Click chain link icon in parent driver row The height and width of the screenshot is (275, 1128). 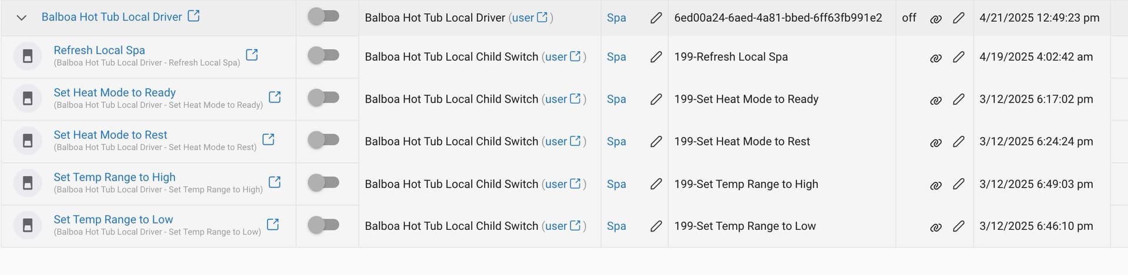tap(936, 18)
